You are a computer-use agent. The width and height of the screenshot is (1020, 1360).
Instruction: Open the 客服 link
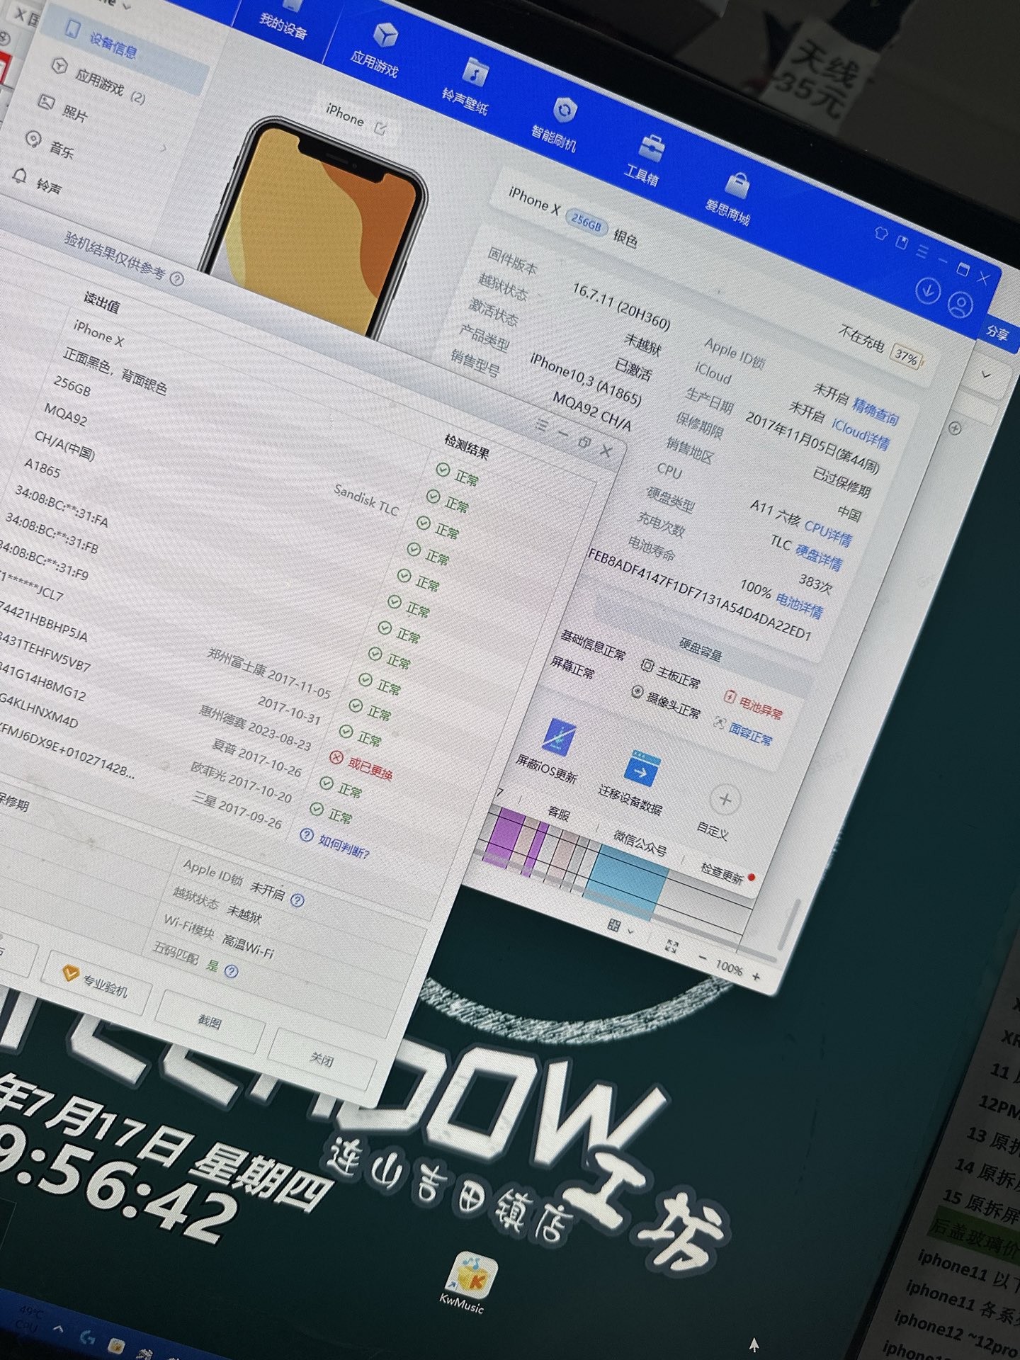point(559,812)
